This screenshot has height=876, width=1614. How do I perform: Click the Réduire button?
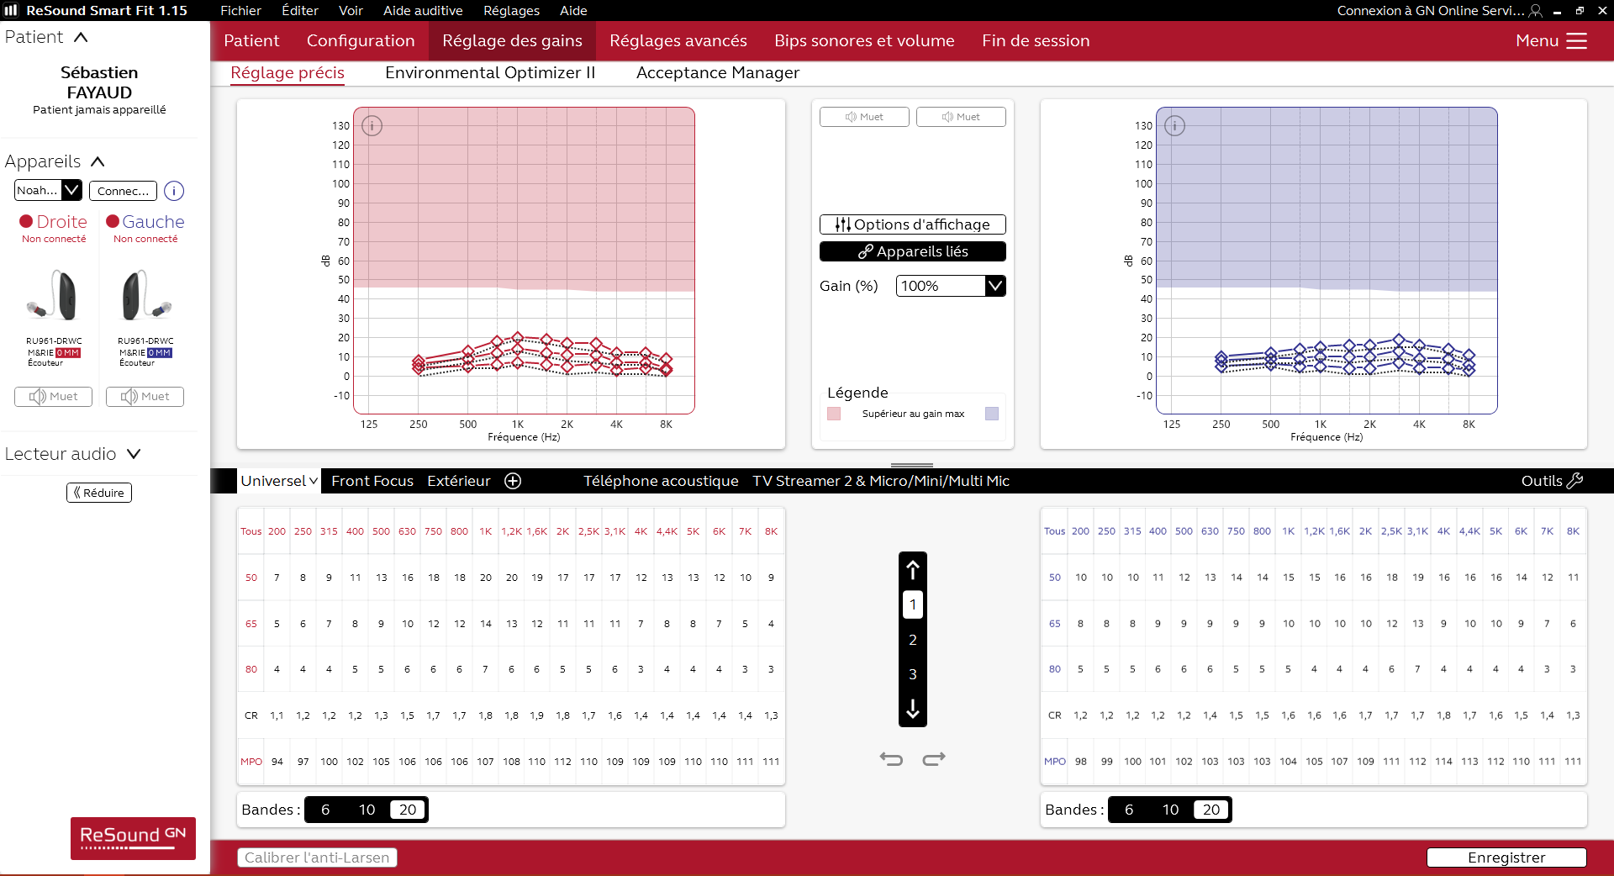(x=99, y=493)
